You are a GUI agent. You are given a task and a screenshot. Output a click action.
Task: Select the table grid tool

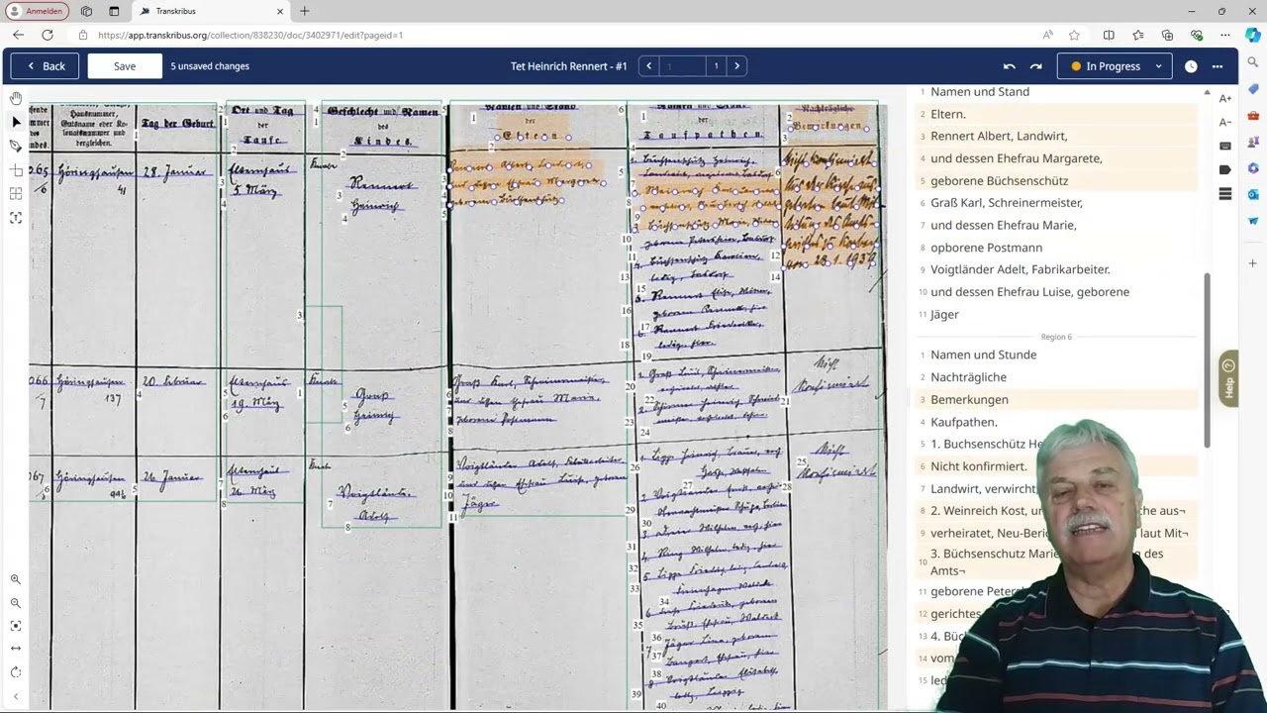click(16, 194)
